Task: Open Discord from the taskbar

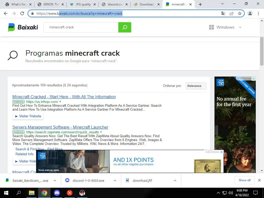Action: (x=57, y=193)
